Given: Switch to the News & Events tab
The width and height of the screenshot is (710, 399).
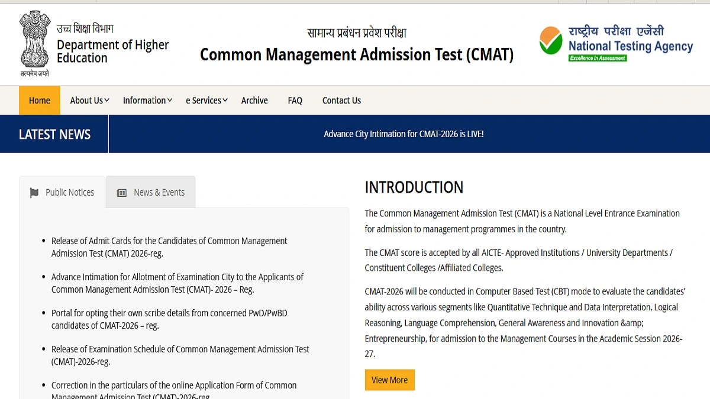Looking at the screenshot, I should tap(150, 192).
